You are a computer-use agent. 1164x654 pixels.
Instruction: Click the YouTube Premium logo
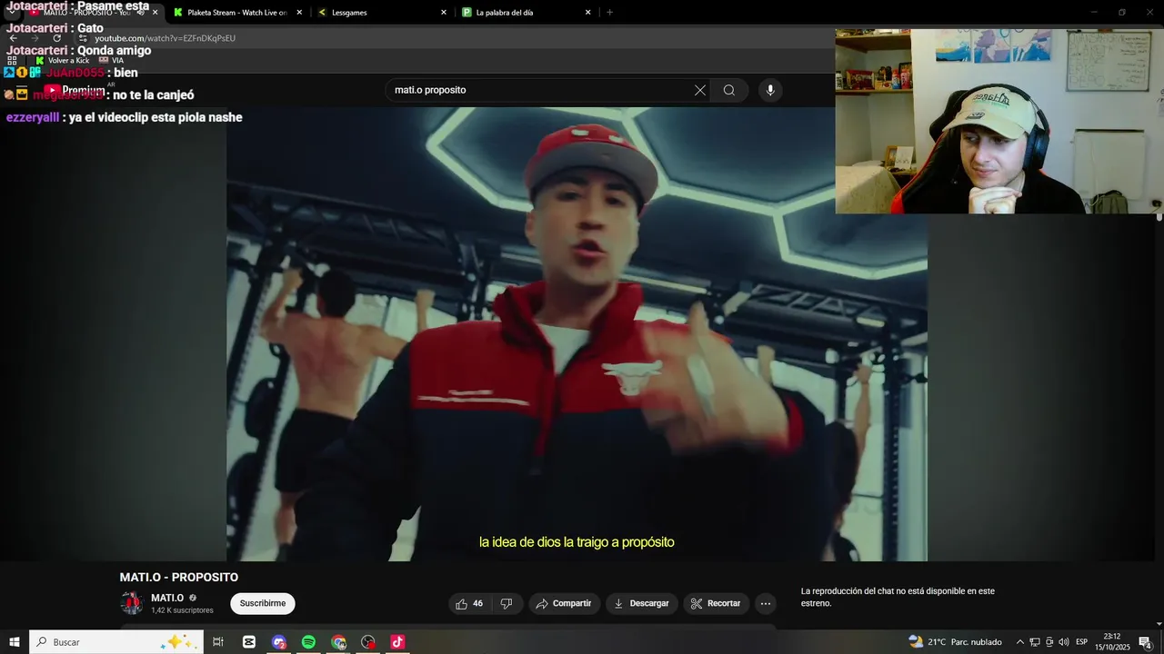click(x=75, y=90)
